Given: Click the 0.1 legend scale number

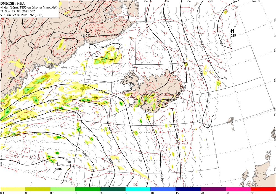Looking at the screenshot, I should (x=2, y=193).
